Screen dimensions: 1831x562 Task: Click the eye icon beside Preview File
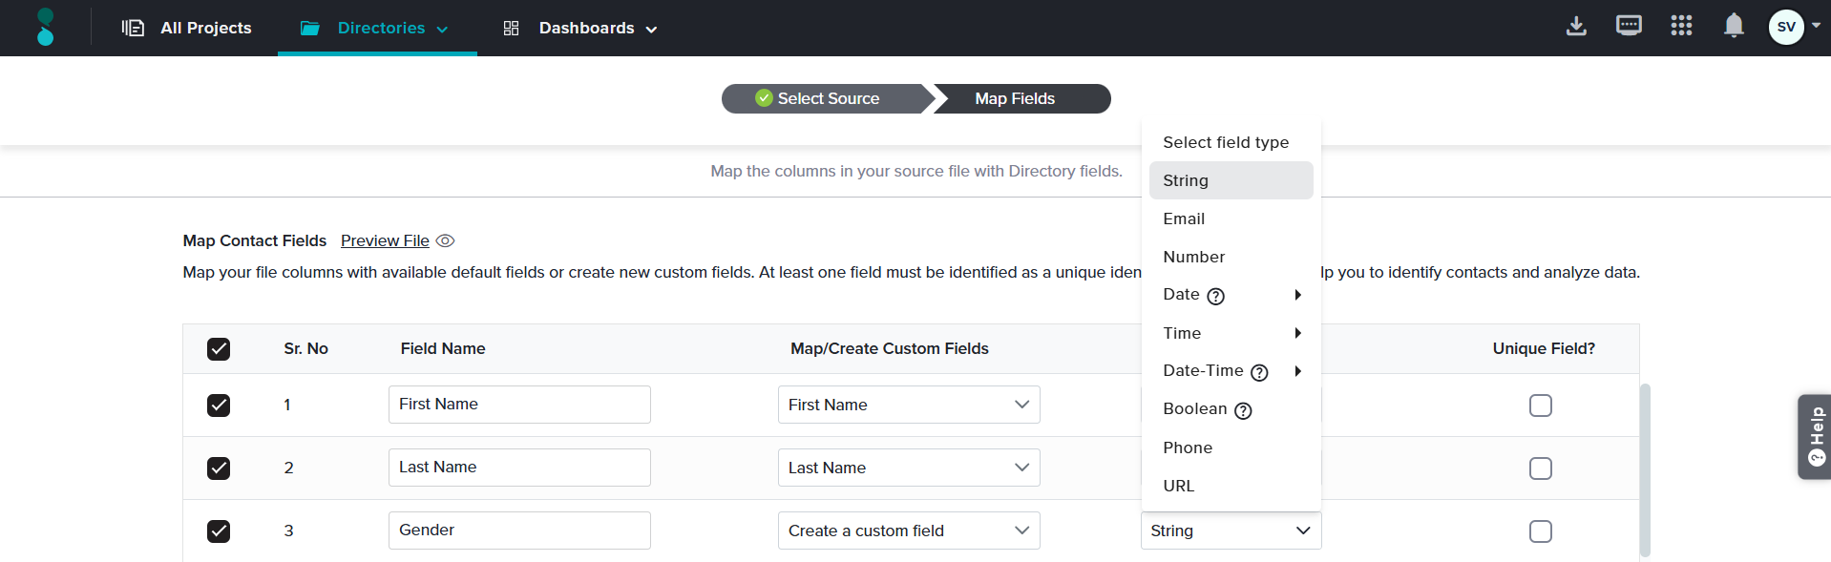click(x=445, y=241)
